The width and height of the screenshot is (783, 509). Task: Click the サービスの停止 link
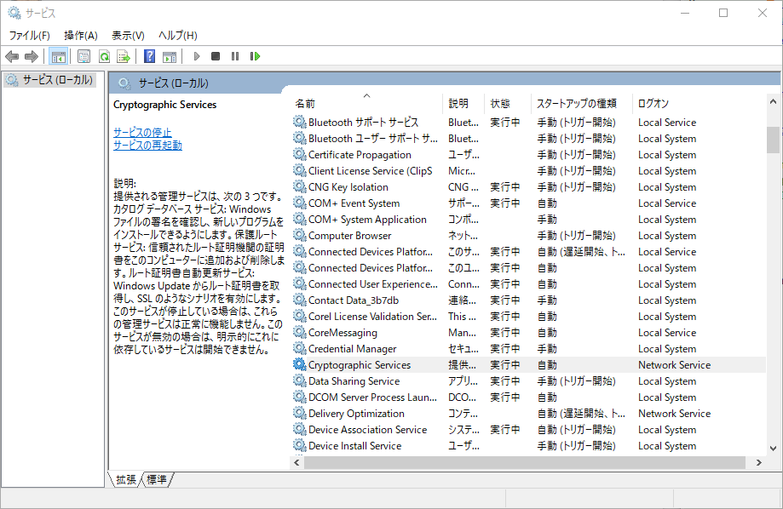pyautogui.click(x=142, y=132)
